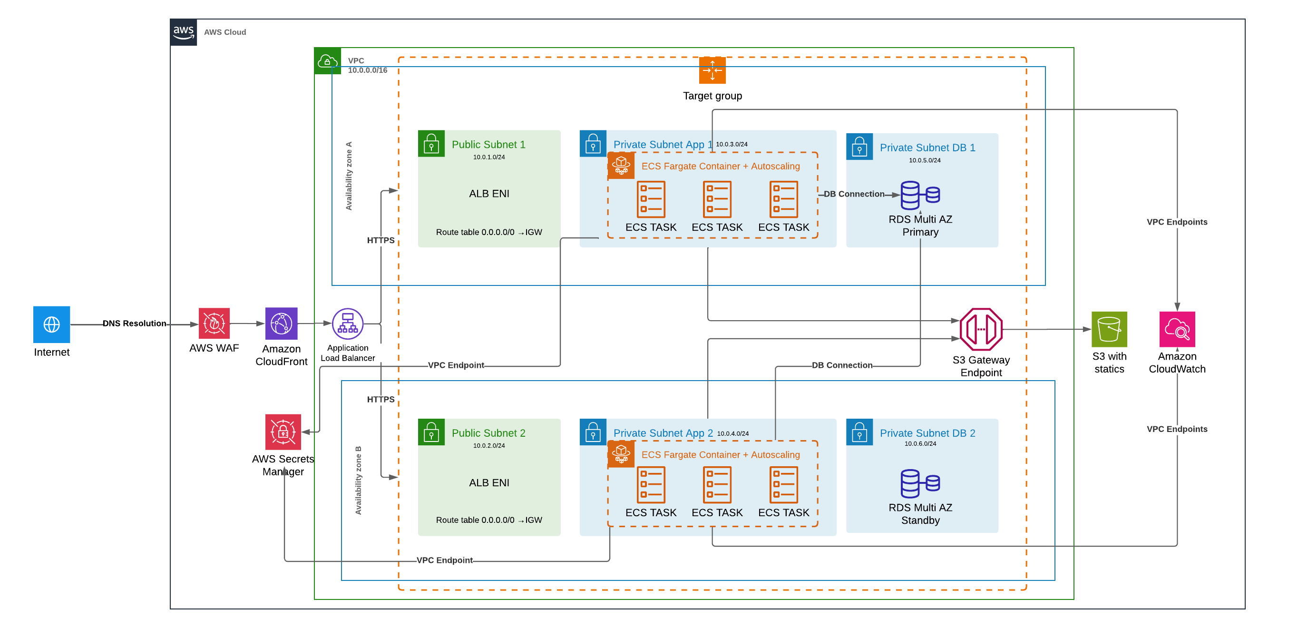Select the Target group icon

pos(712,70)
